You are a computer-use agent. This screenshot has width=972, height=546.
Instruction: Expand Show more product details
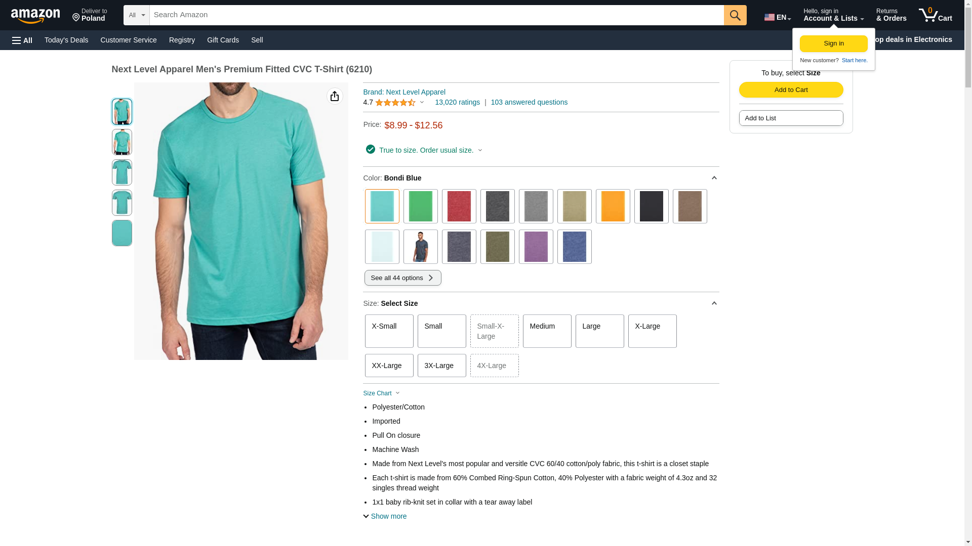click(385, 516)
